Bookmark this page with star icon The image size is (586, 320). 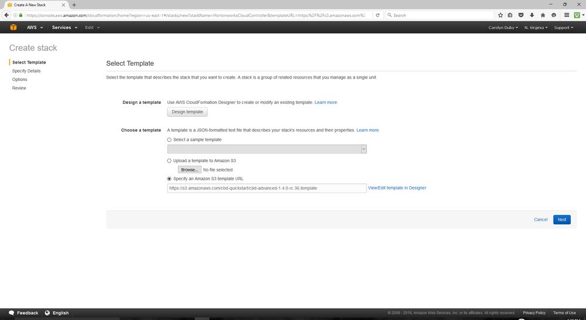500,15
